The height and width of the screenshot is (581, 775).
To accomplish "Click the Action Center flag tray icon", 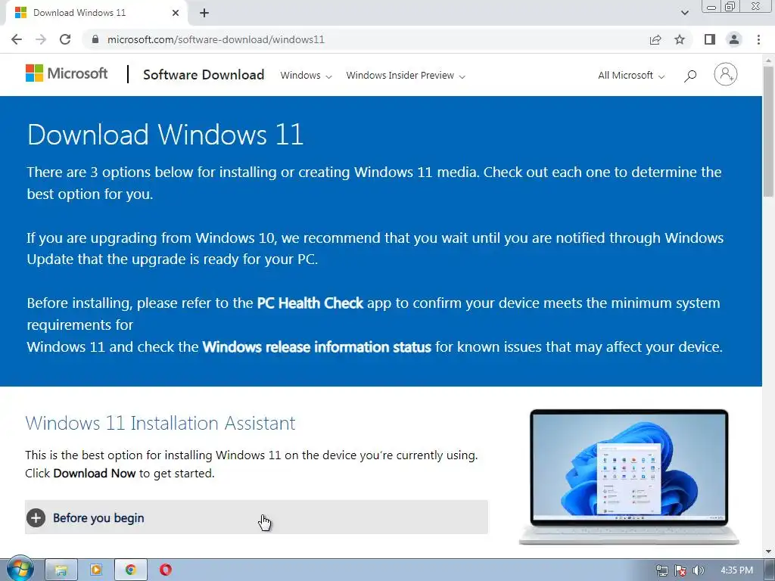I will click(x=680, y=570).
